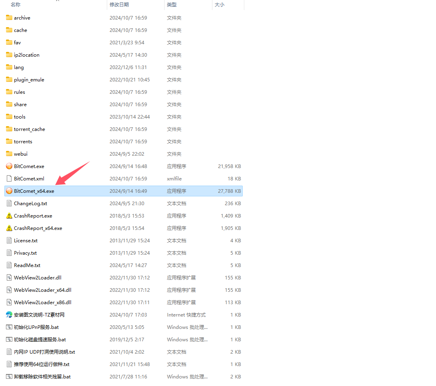436x386 pixels.
Task: Click the 1,905 KB size cell
Action: [231, 228]
